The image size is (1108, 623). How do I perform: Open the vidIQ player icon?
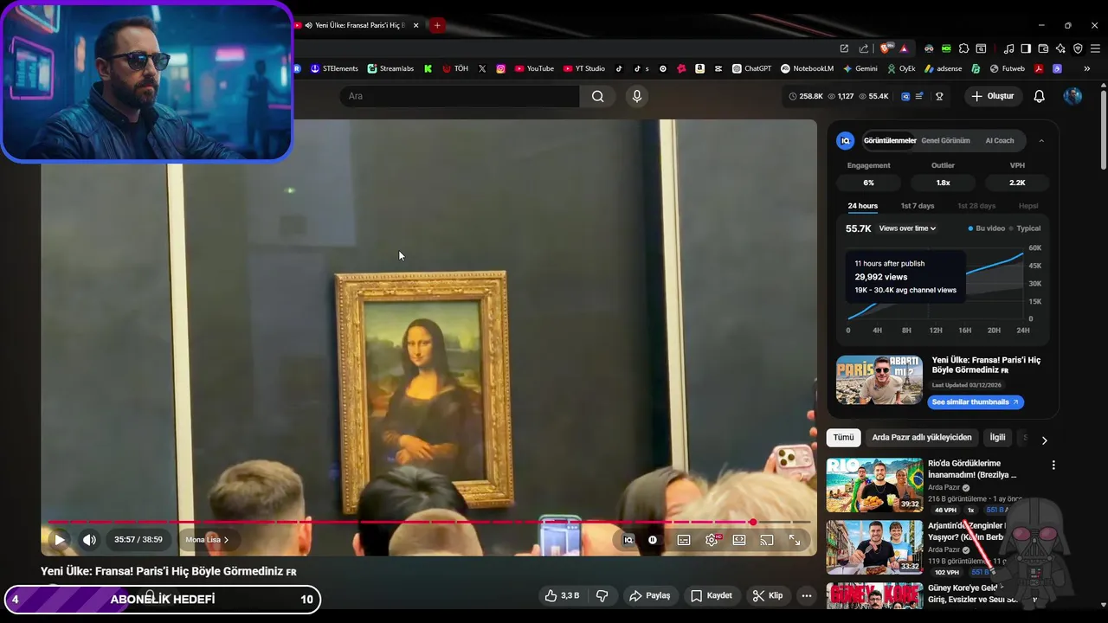(x=628, y=540)
